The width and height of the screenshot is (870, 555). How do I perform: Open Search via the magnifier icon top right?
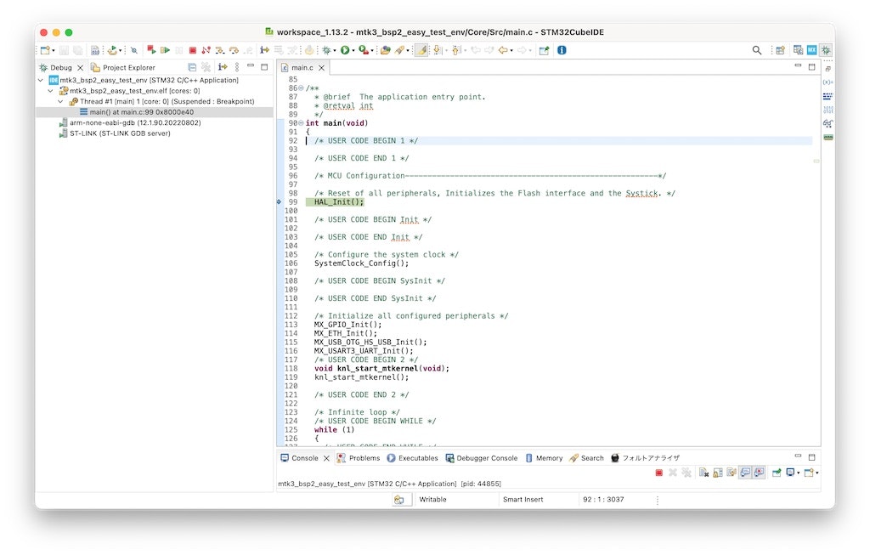click(x=757, y=49)
